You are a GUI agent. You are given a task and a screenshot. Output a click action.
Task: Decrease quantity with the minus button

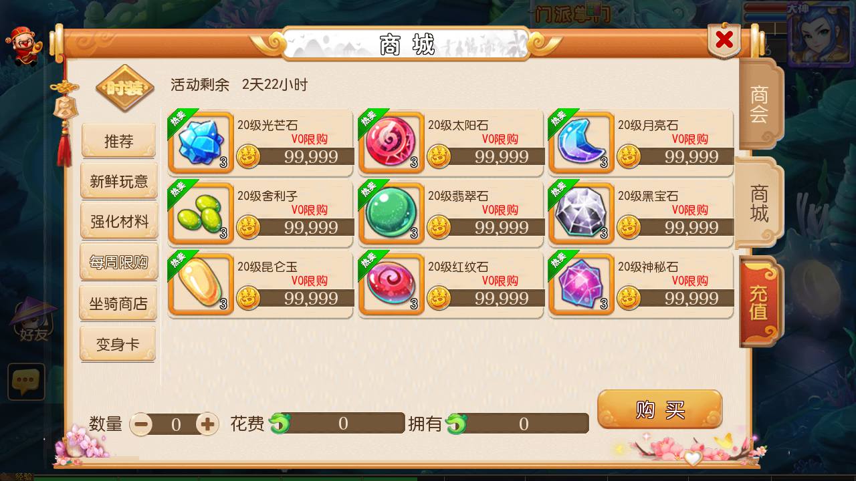point(141,424)
